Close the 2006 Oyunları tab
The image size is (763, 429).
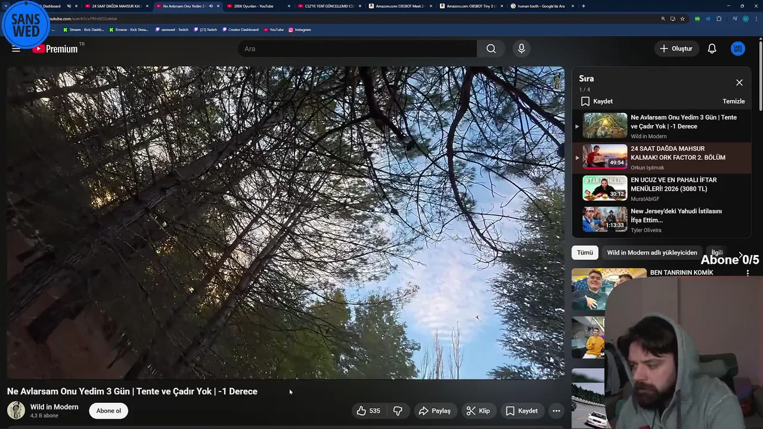pos(289,6)
